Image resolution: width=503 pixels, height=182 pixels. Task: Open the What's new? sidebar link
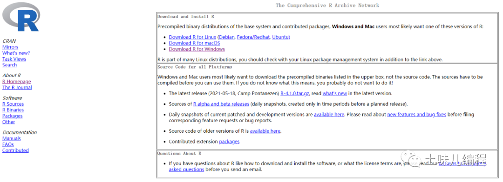[16, 53]
